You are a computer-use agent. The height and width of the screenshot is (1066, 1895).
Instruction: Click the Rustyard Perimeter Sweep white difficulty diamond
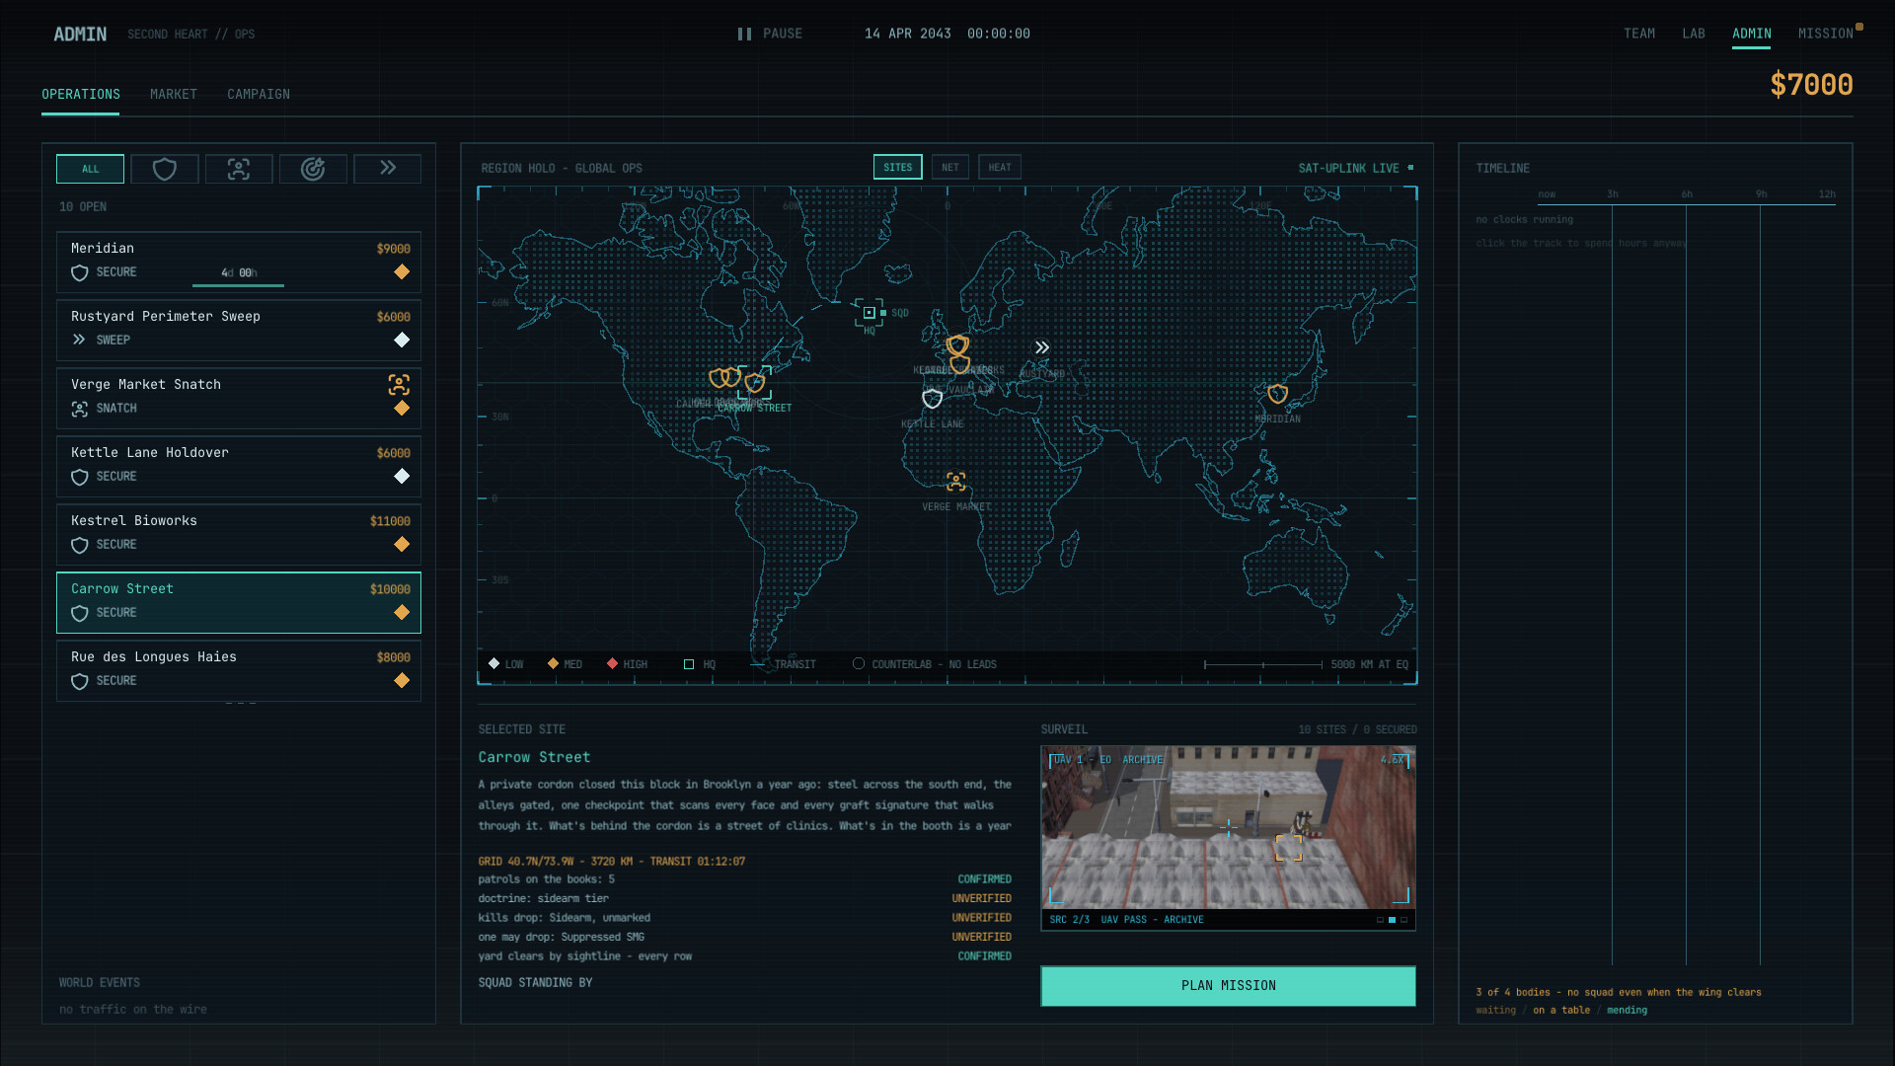coord(402,341)
